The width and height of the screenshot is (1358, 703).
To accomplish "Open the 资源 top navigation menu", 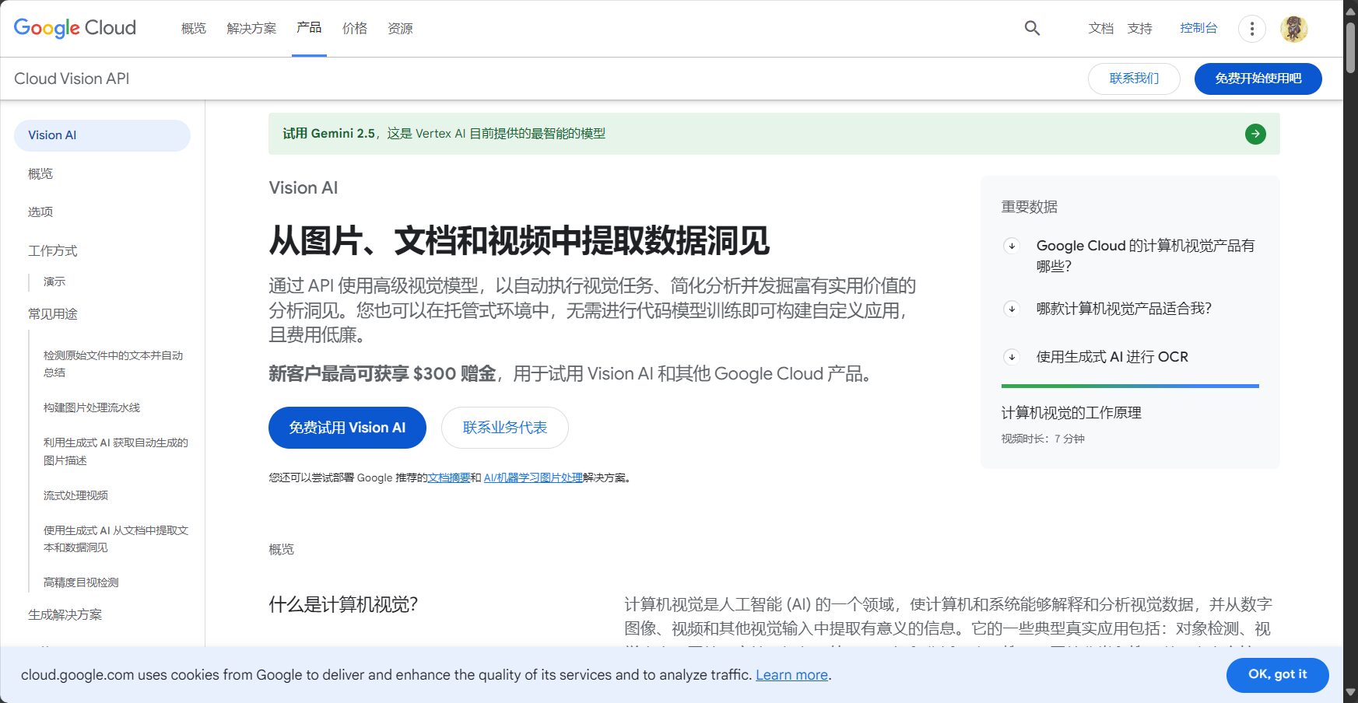I will click(400, 28).
